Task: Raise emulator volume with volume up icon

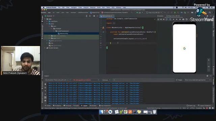Action: coord(161,19)
